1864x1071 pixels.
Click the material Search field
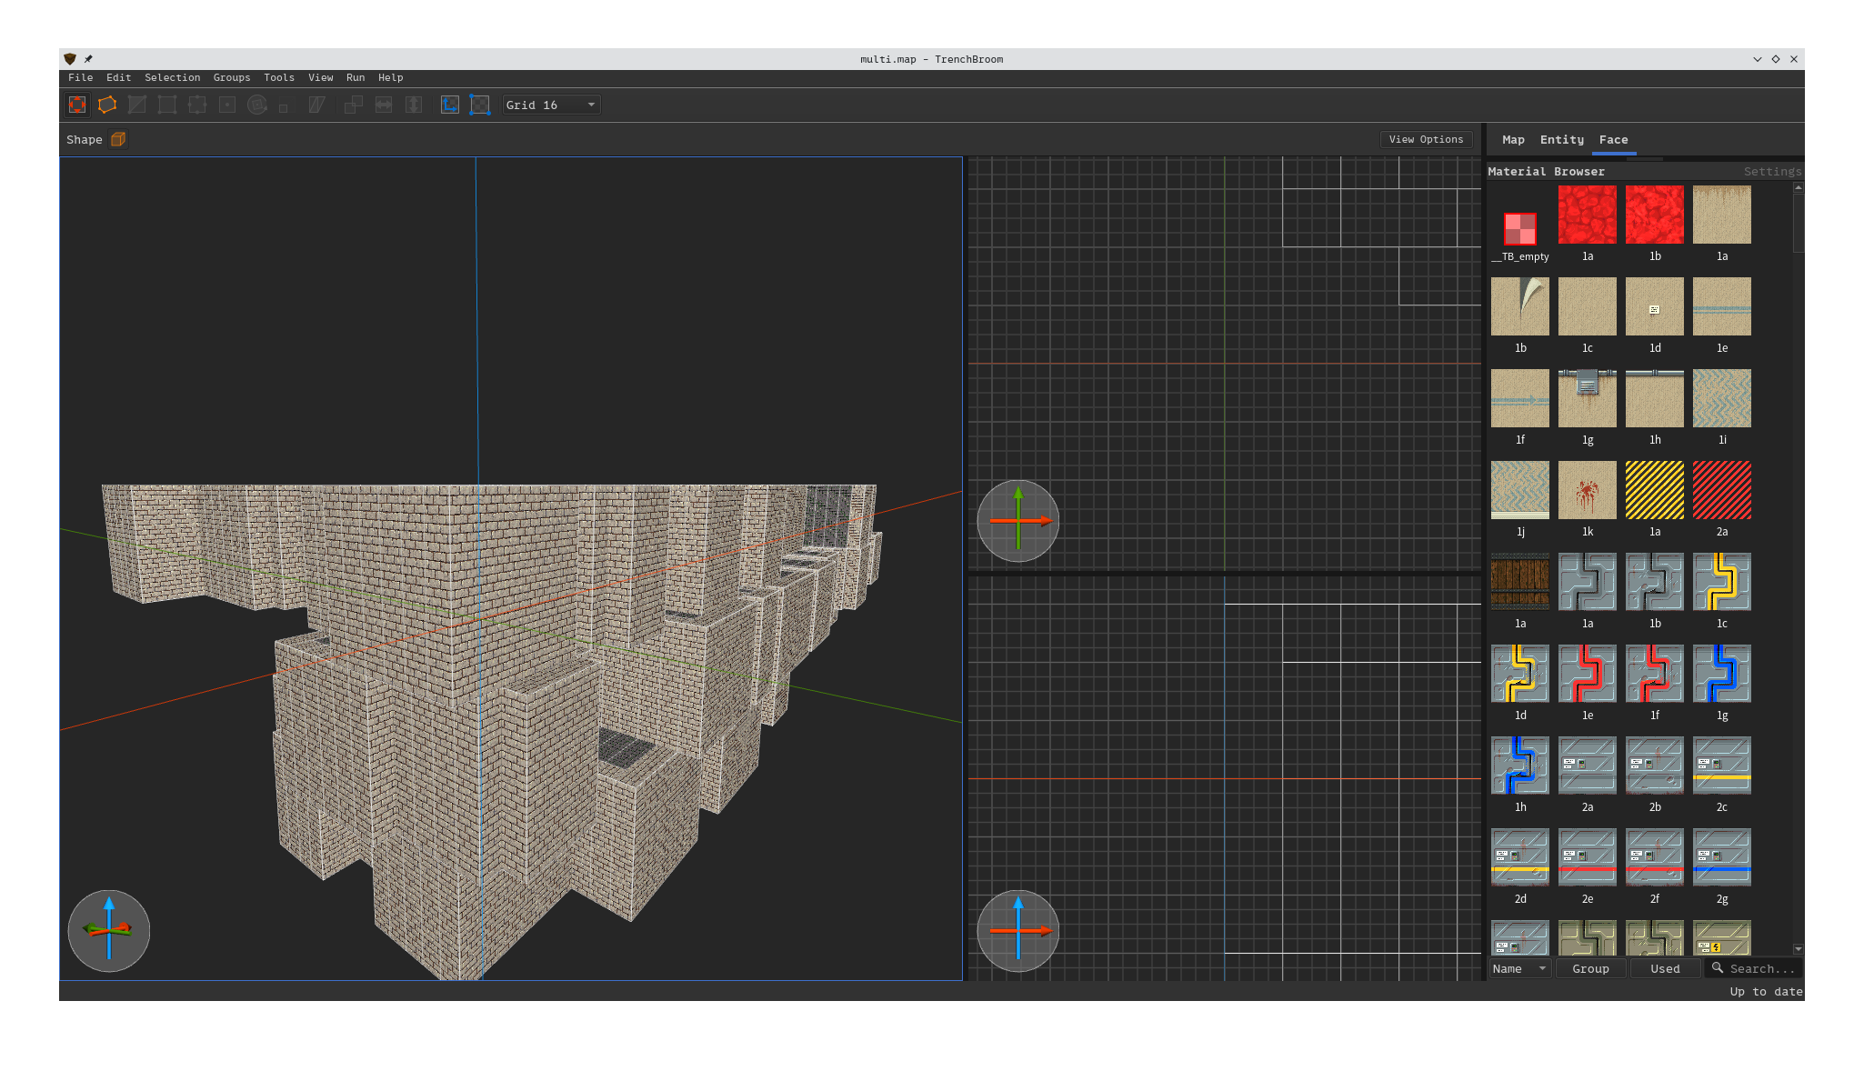(1760, 968)
